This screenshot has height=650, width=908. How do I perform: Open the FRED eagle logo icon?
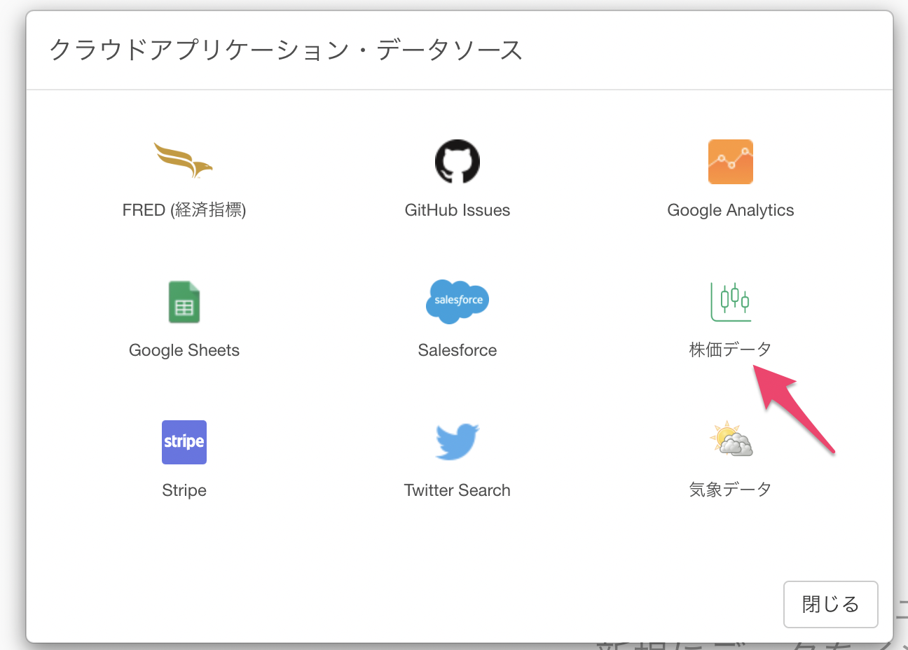(x=184, y=161)
